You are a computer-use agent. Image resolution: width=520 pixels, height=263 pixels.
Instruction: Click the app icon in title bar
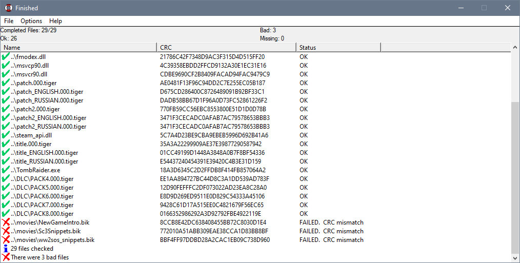(x=8, y=8)
